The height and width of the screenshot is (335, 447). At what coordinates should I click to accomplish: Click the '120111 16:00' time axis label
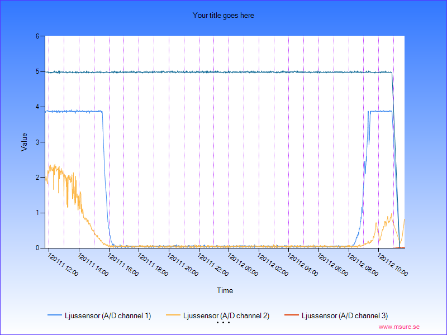click(122, 265)
